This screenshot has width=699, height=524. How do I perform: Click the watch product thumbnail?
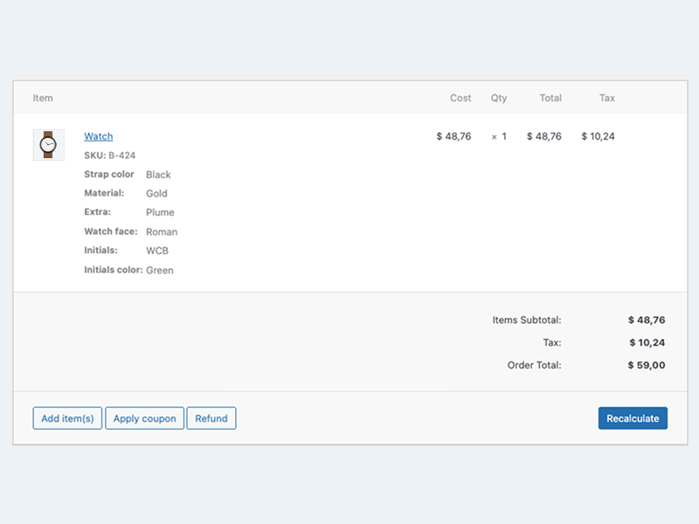[49, 145]
